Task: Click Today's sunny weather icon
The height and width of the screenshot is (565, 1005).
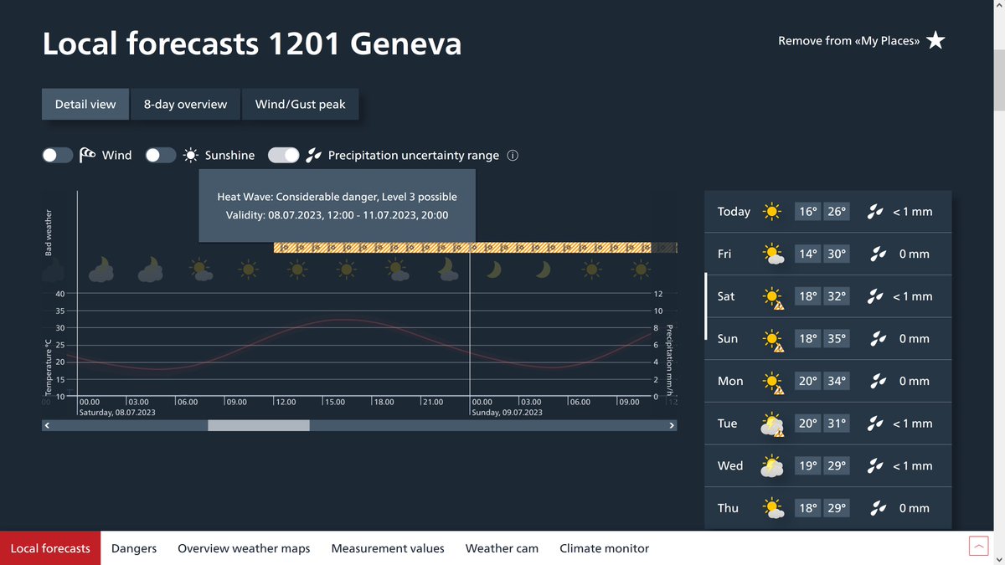Action: tap(772, 212)
